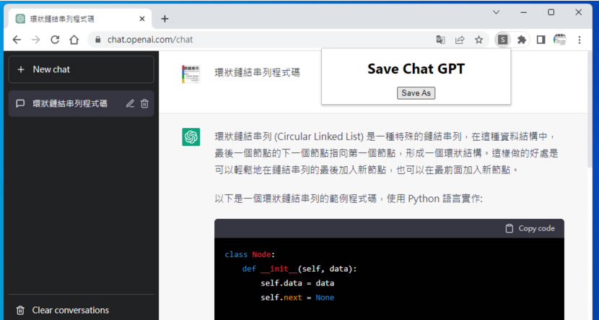Copy code from the code block
Screen dimensions: 599x320
point(530,228)
